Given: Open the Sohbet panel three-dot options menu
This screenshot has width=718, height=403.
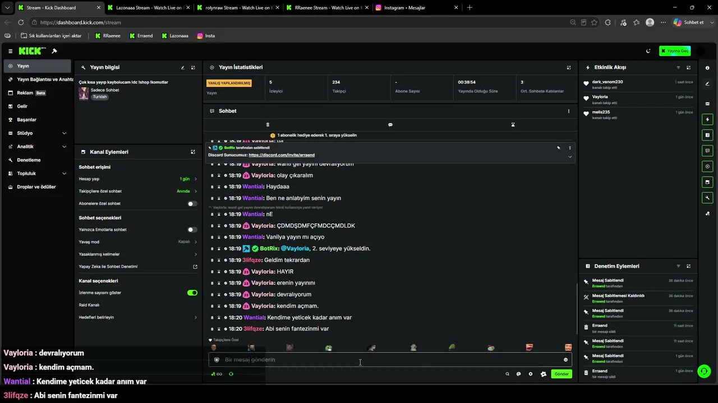Looking at the screenshot, I should click(x=569, y=111).
